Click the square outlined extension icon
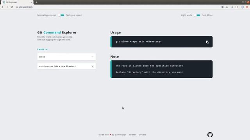This screenshot has width=250, height=140. click(237, 7)
